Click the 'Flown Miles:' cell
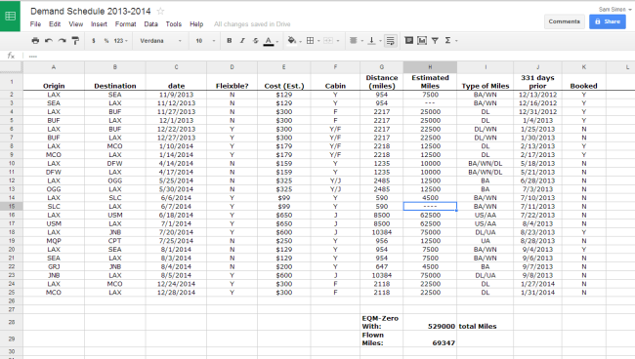Viewport: 635px width, 359px height. coord(381,339)
